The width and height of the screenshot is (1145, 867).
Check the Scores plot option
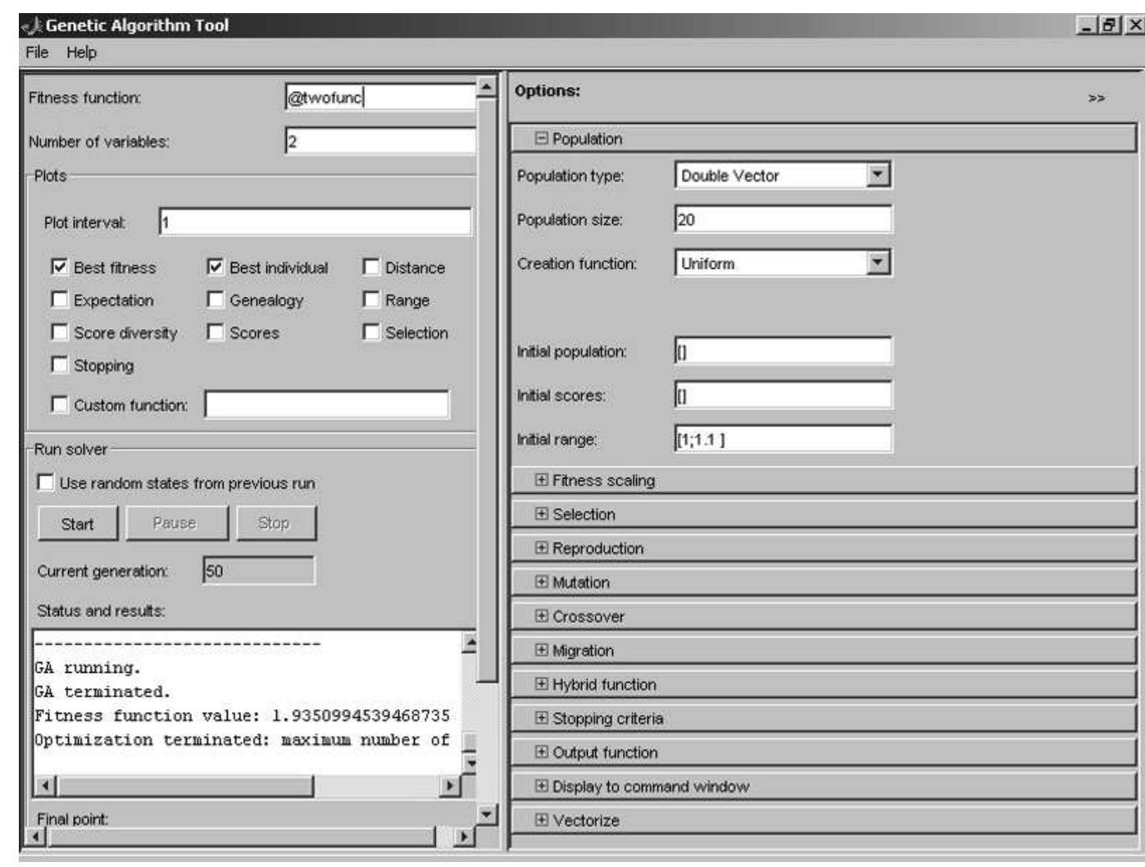(x=216, y=333)
